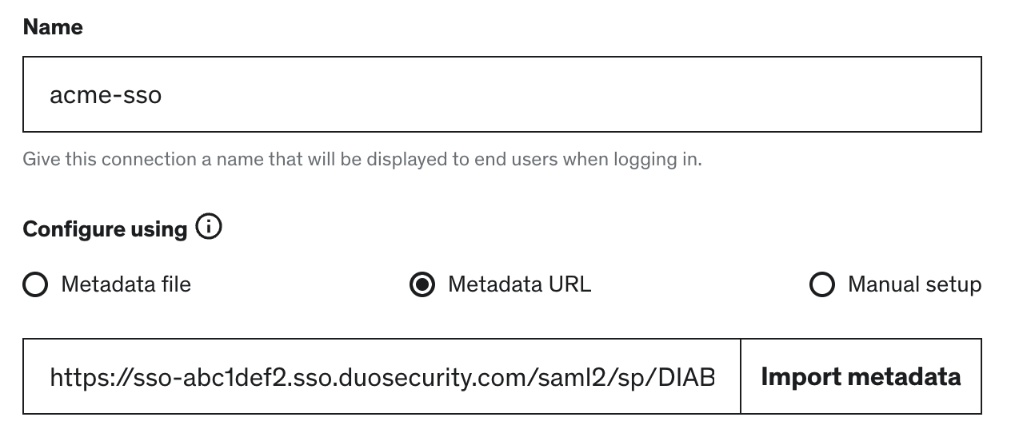This screenshot has width=1011, height=441.
Task: Switch to the Manual setup radio option
Action: 822,284
